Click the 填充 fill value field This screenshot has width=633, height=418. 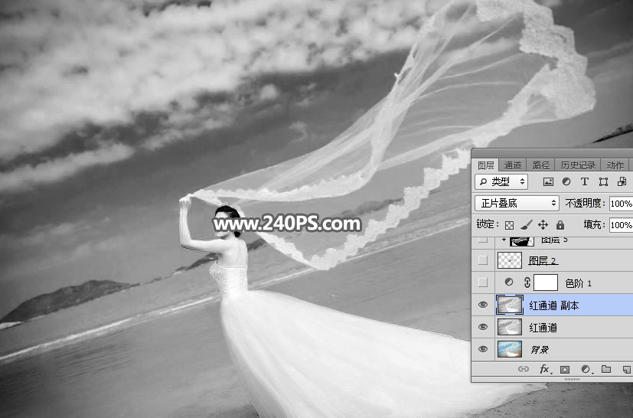(621, 225)
